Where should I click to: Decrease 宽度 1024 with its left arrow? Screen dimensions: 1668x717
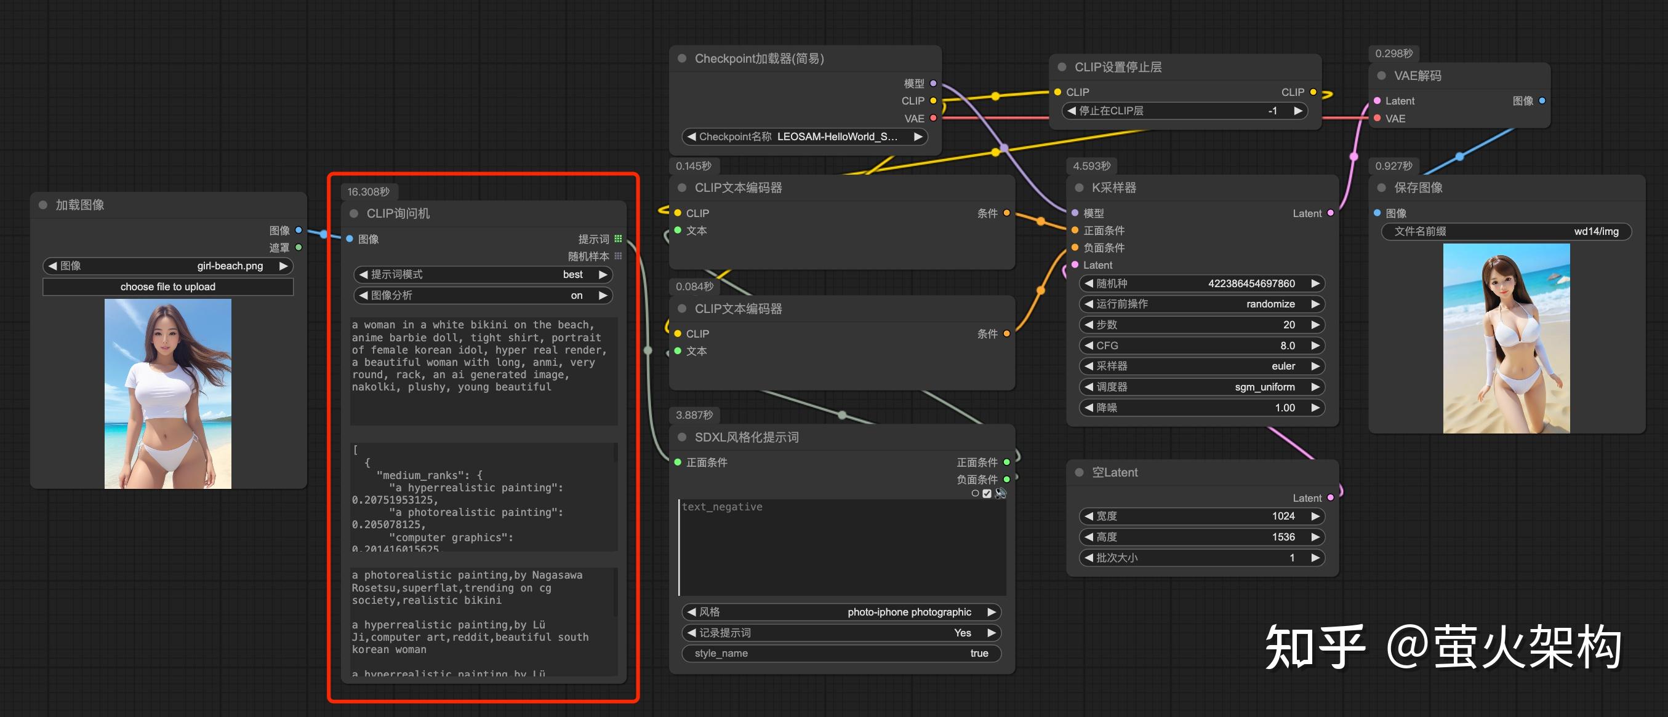(1089, 517)
